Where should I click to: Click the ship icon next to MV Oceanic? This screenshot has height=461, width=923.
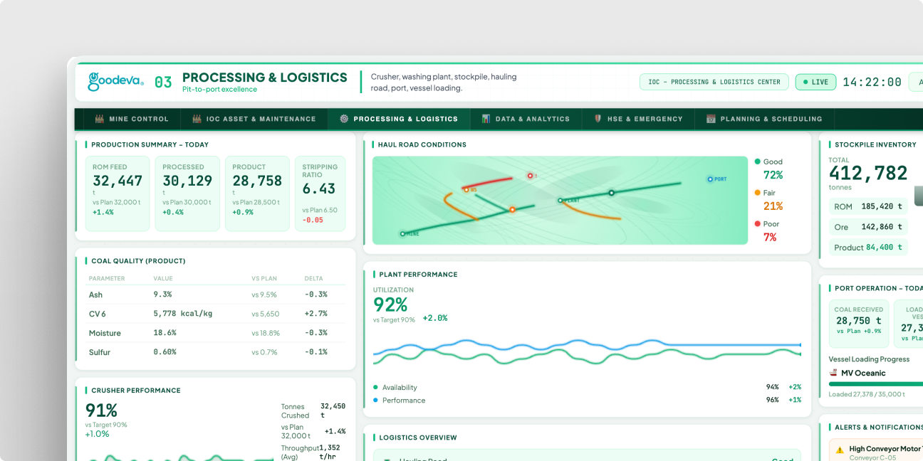[x=833, y=373]
